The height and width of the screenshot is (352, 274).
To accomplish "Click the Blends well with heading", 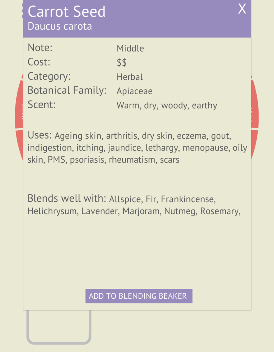I will [x=67, y=198].
